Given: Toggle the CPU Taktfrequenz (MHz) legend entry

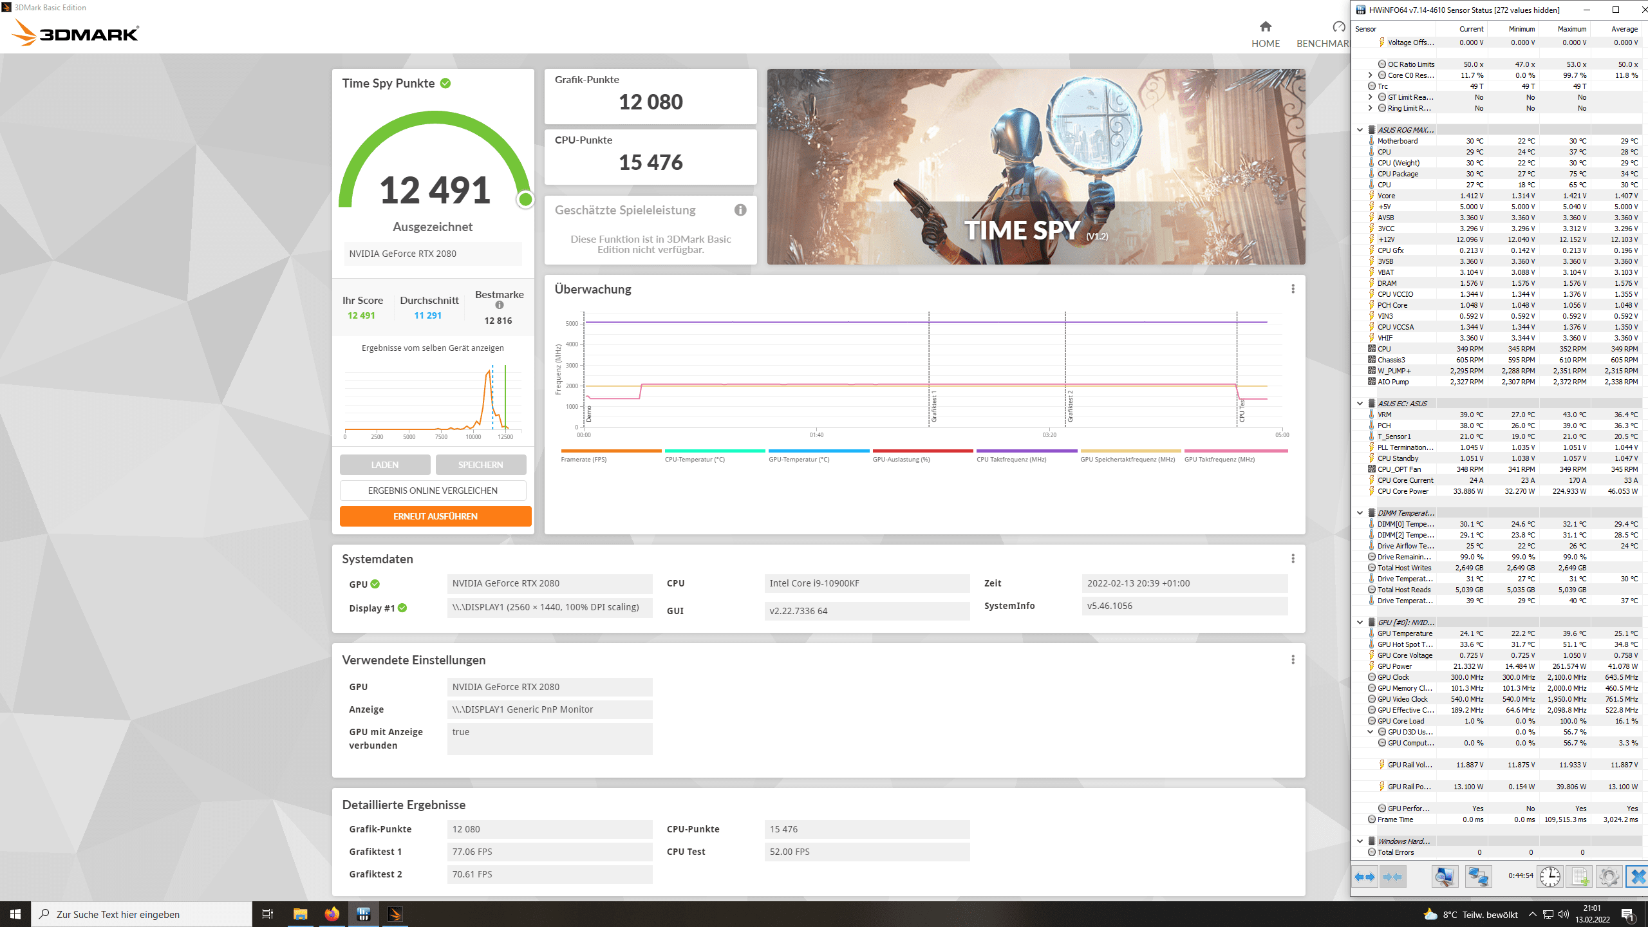Looking at the screenshot, I should pos(1027,456).
